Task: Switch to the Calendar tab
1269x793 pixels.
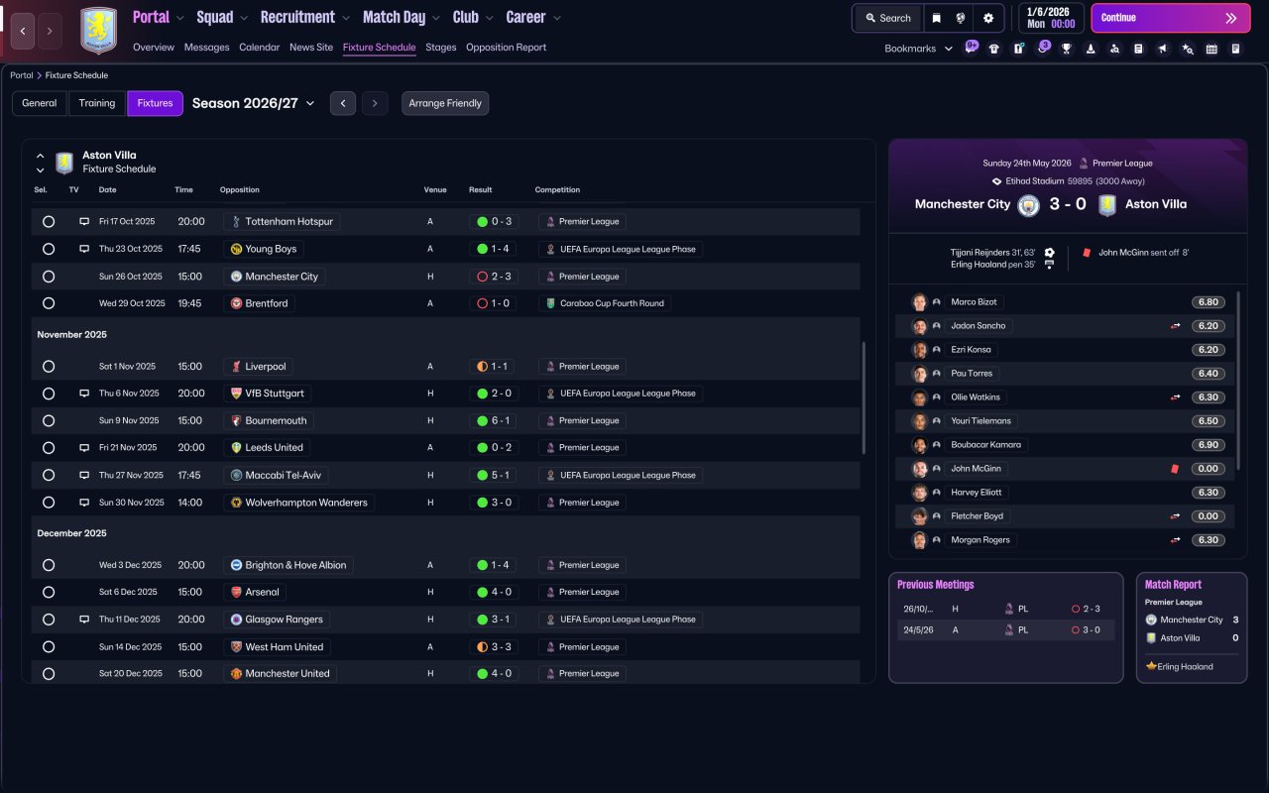Action: click(260, 48)
